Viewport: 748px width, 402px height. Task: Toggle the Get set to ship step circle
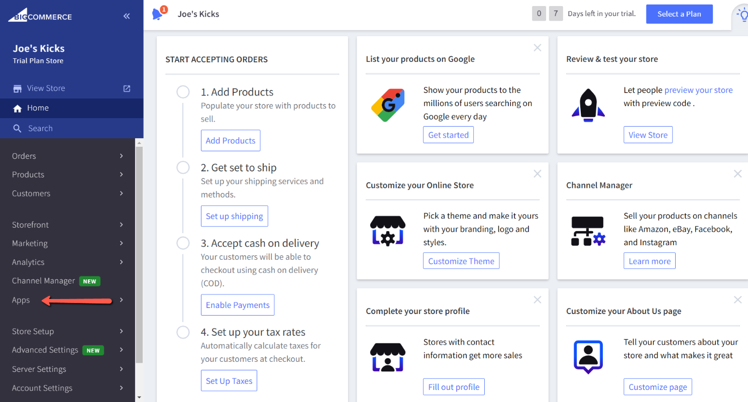pos(183,167)
